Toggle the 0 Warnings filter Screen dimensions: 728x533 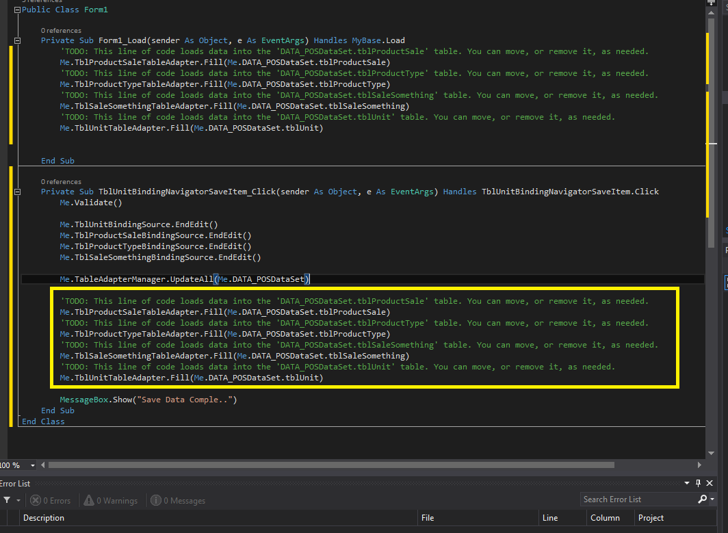coord(111,501)
